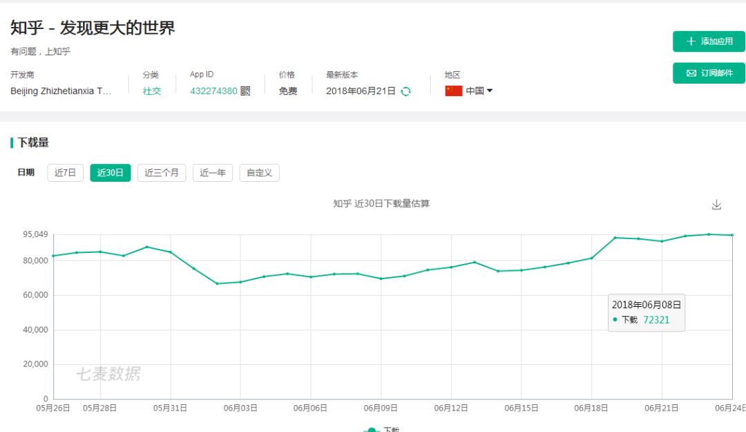Click the 下载量 section heading
This screenshot has width=746, height=432.
click(33, 142)
